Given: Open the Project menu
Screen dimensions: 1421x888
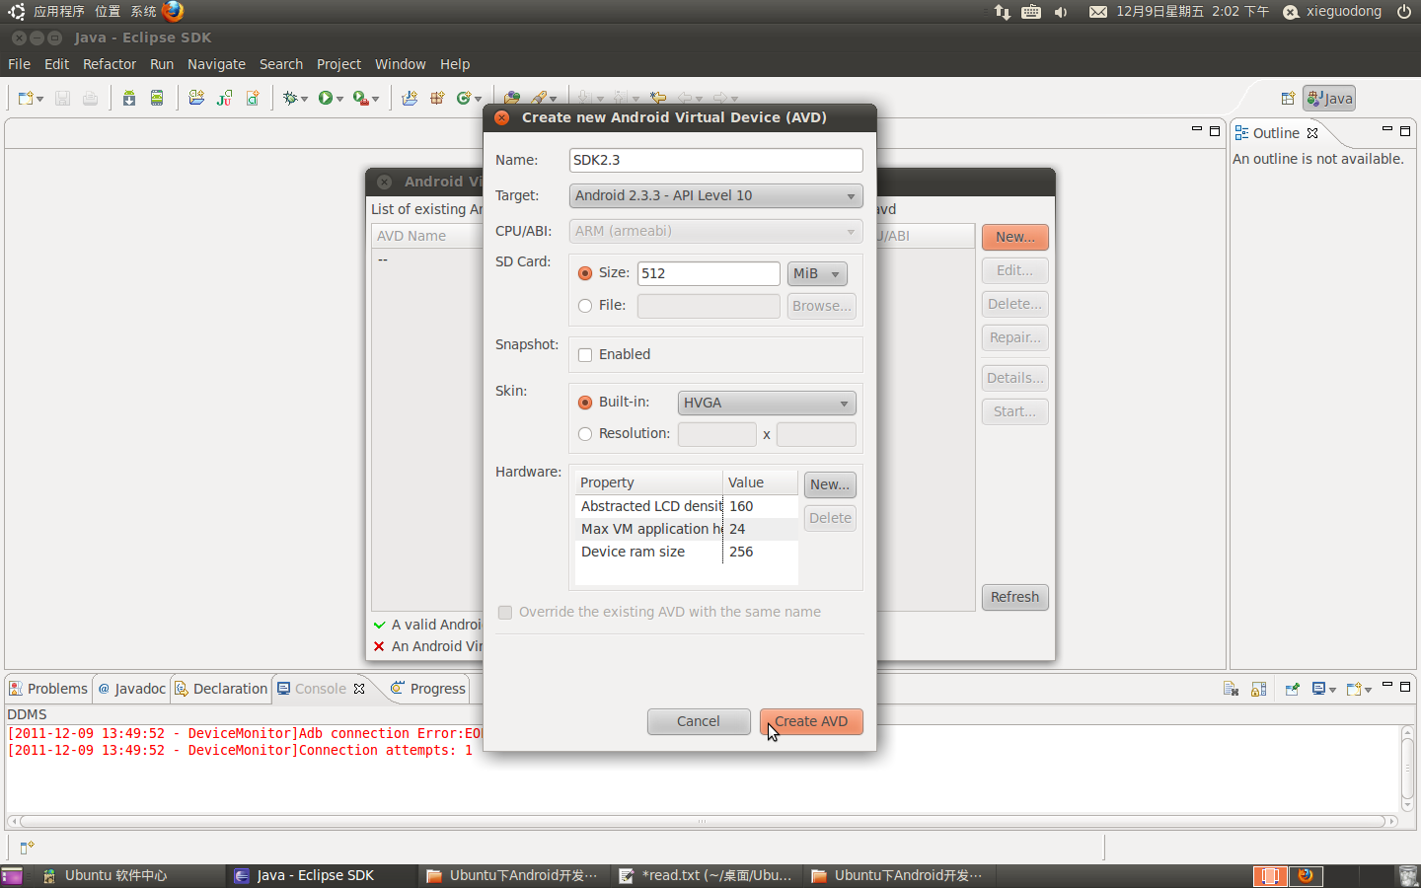Looking at the screenshot, I should 338,64.
